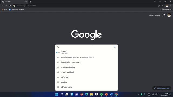This screenshot has width=173, height=97.
Task: Open Google Images link
Action: click(157, 15)
